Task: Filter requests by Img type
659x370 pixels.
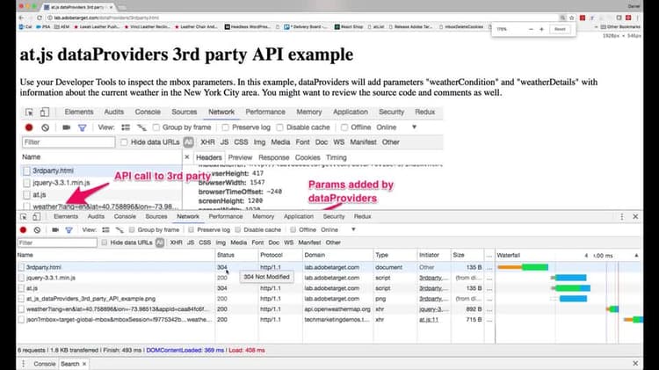Action: point(221,243)
